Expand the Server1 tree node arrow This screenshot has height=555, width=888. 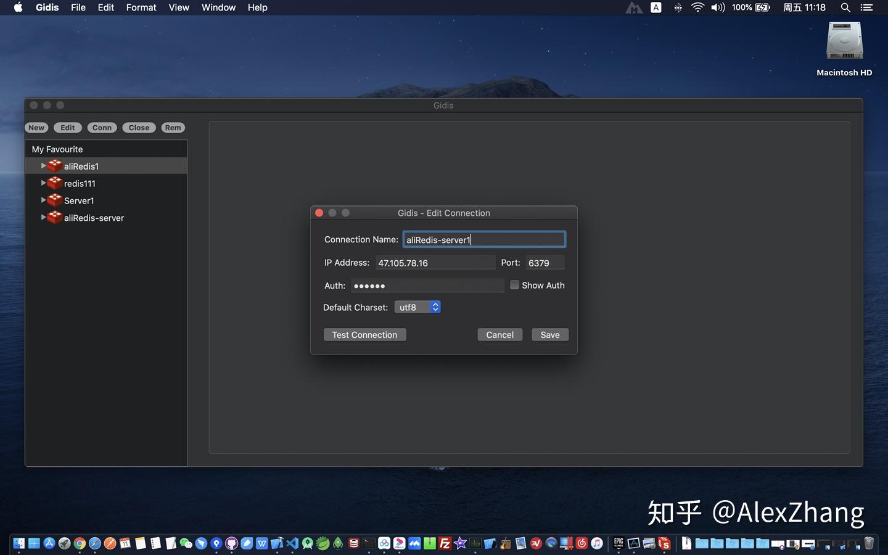pos(43,200)
